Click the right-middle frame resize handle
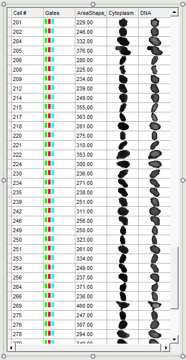The image size is (186, 360). pyautogui.click(x=183, y=180)
